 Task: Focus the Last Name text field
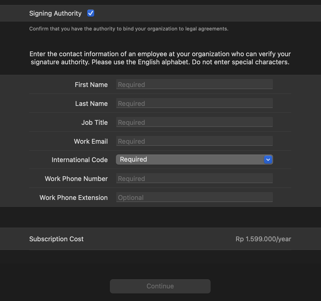click(x=194, y=103)
